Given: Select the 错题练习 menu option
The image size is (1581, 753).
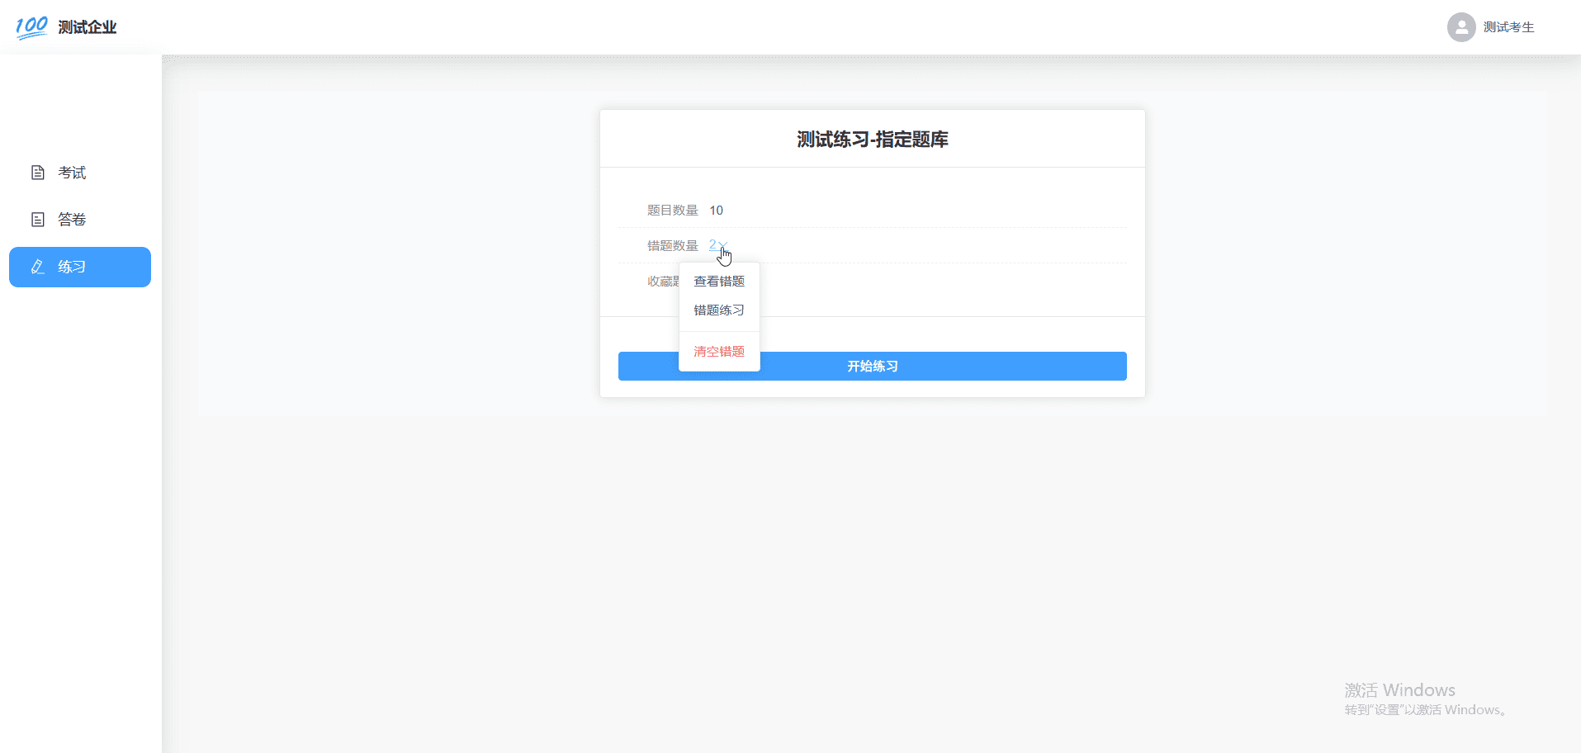Looking at the screenshot, I should tap(718, 310).
